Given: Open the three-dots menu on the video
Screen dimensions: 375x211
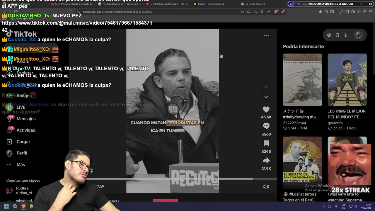Looking at the screenshot, I should click(x=266, y=36).
